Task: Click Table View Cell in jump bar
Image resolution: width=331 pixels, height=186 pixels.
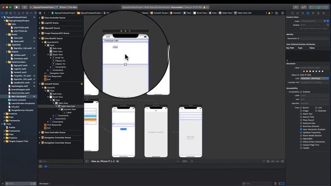Action: pyautogui.click(x=243, y=13)
